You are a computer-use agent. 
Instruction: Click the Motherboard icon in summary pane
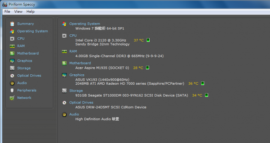pyautogui.click(x=64, y=63)
